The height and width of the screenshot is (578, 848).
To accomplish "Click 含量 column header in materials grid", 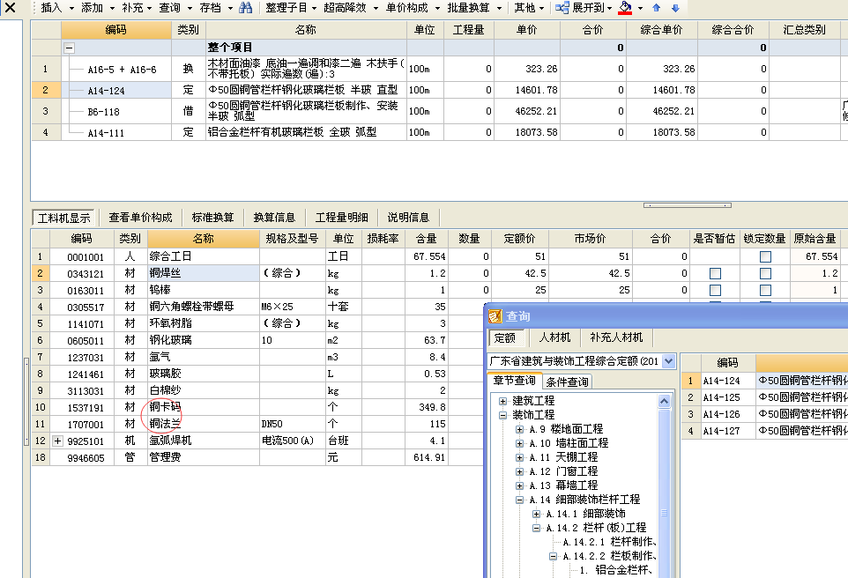I will point(426,239).
